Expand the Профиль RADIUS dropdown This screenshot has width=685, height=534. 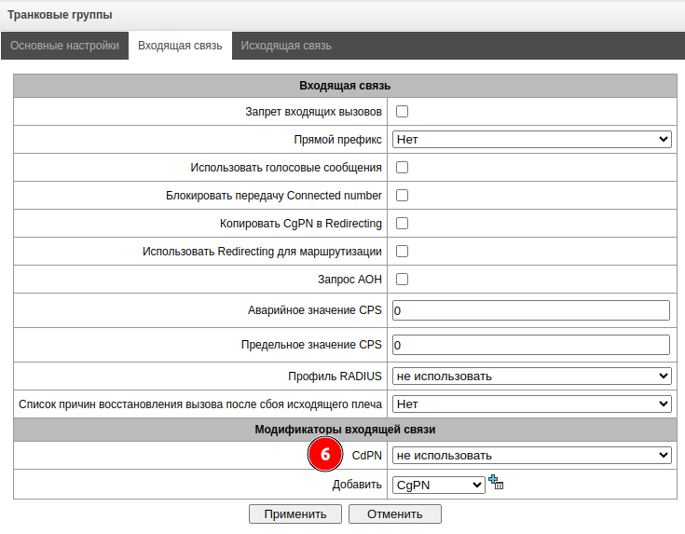coord(531,376)
